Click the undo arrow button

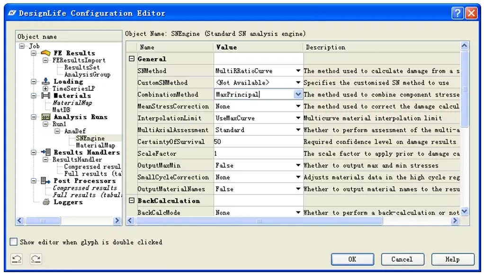coord(17,259)
